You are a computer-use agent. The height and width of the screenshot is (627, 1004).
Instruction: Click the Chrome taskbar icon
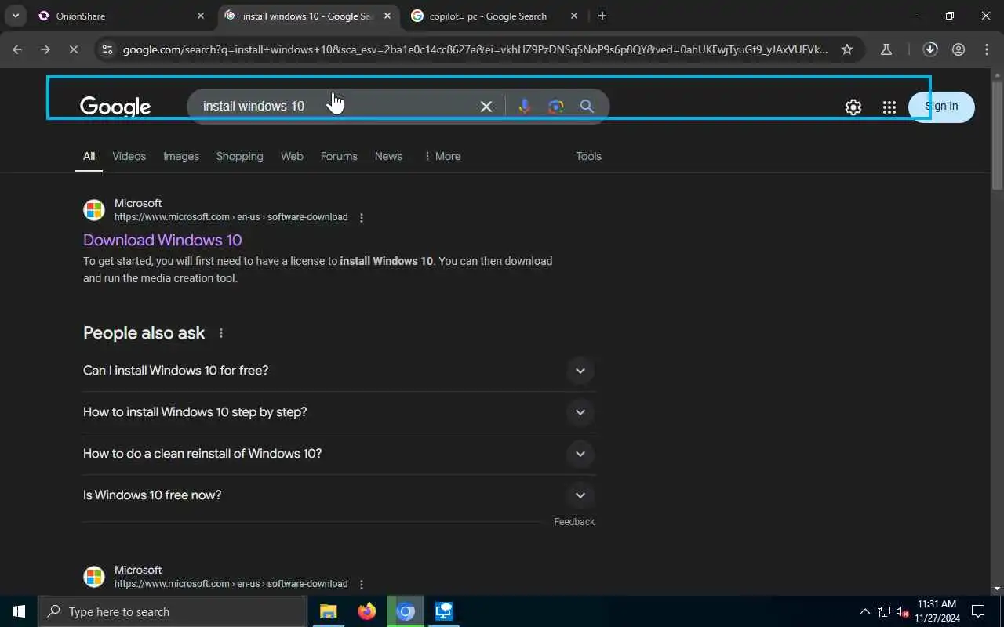coord(406,611)
